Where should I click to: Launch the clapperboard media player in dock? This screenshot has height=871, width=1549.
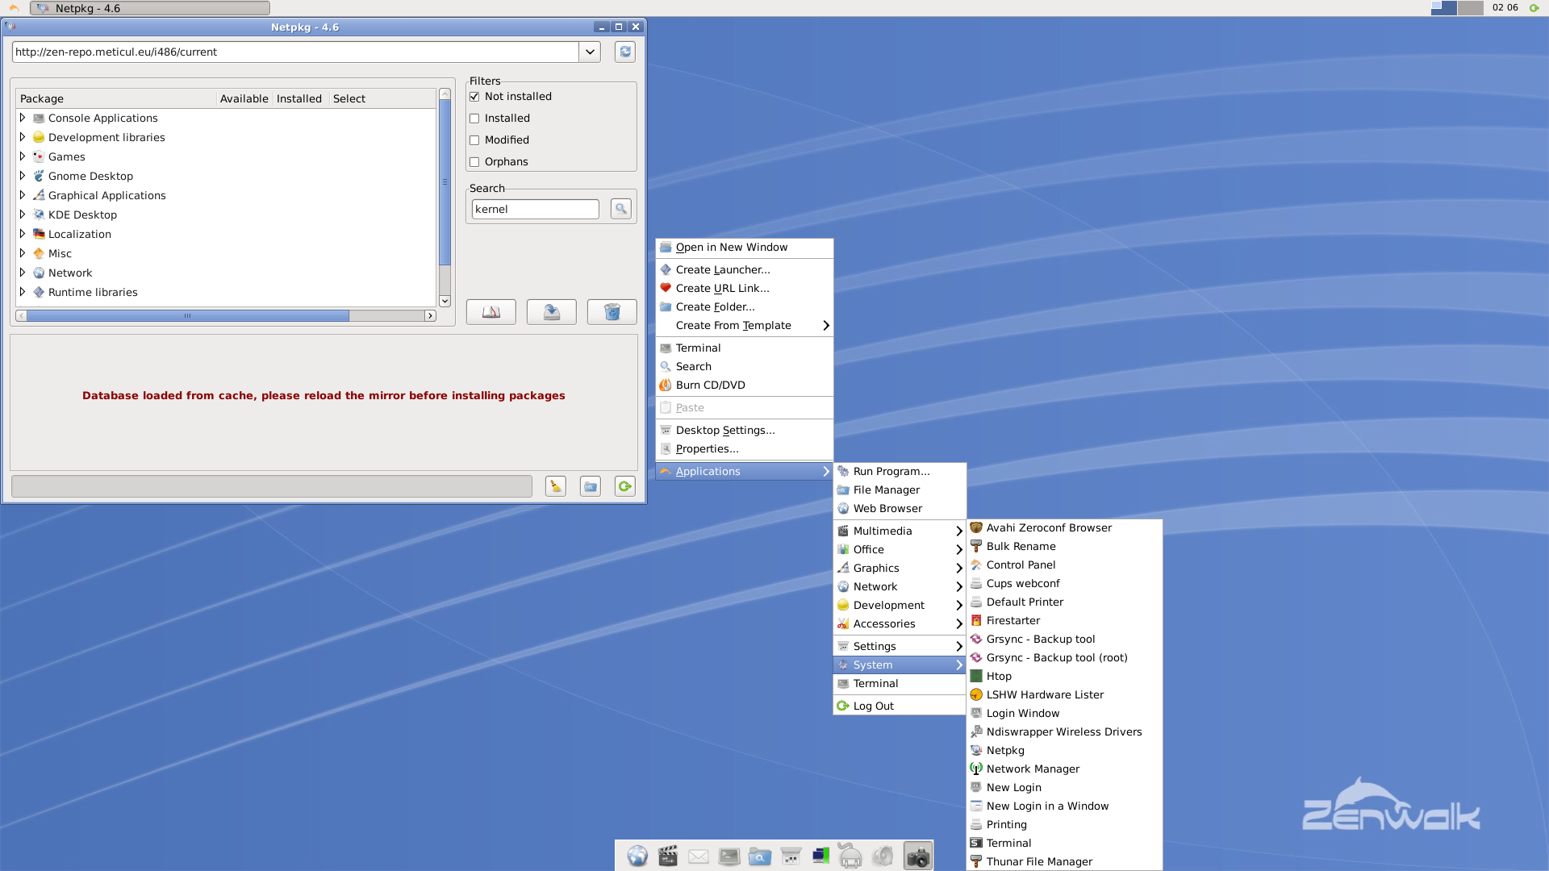point(668,856)
